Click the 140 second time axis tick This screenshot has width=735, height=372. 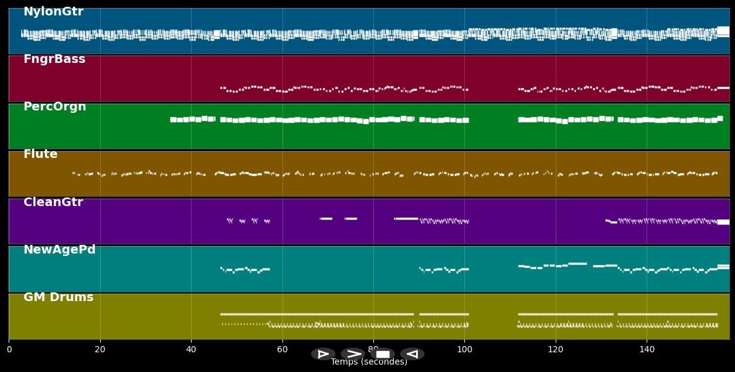(x=647, y=350)
